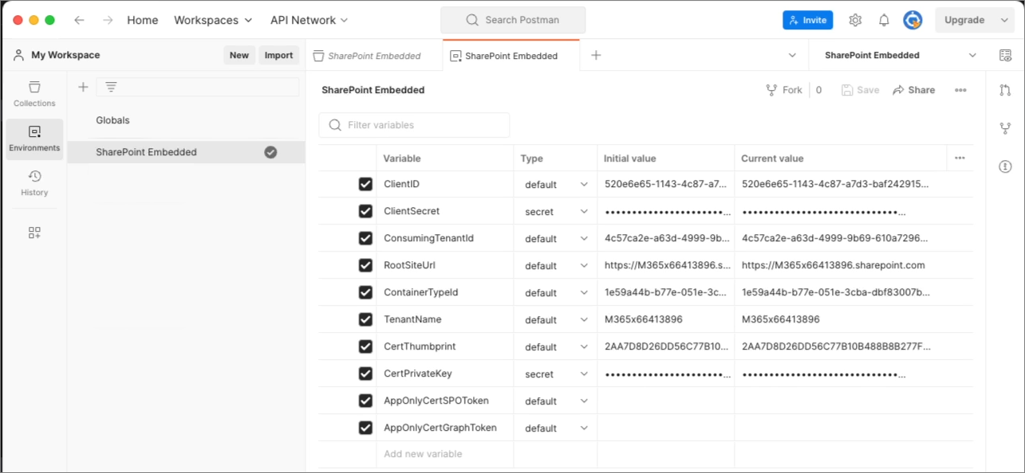
Task: Click the Fork button
Action: point(784,89)
